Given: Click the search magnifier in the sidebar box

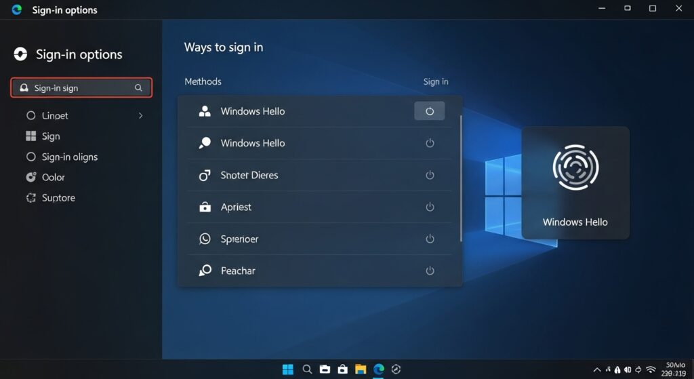Looking at the screenshot, I should pos(138,87).
